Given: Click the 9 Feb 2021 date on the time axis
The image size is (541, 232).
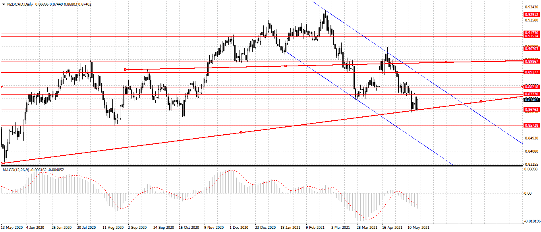Looking at the screenshot, I should 316,228.
